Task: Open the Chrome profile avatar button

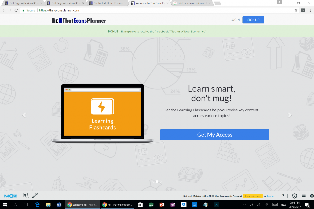Action: pos(279,2)
